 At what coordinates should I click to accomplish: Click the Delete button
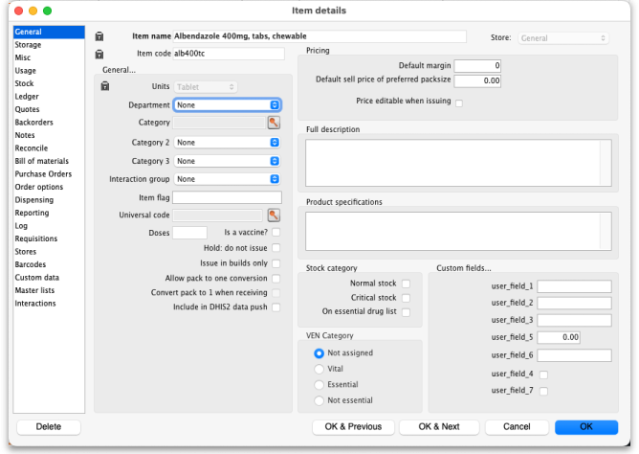(48, 427)
